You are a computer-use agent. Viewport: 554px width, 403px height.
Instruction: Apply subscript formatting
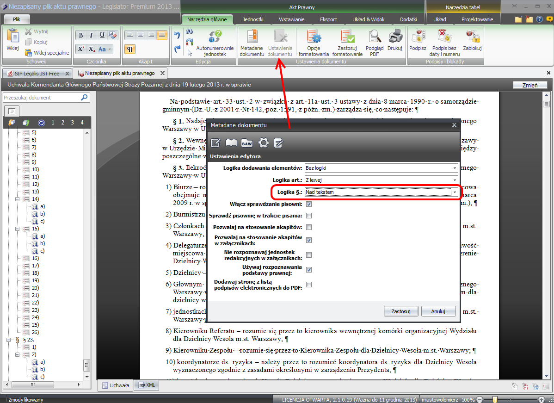(91, 49)
